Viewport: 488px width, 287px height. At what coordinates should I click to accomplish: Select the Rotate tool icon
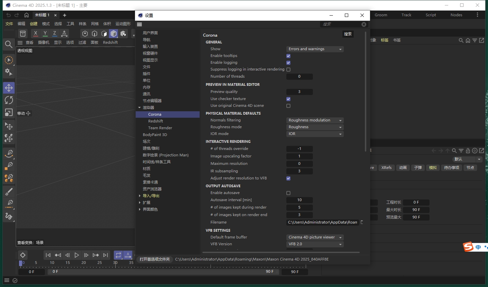pyautogui.click(x=9, y=100)
